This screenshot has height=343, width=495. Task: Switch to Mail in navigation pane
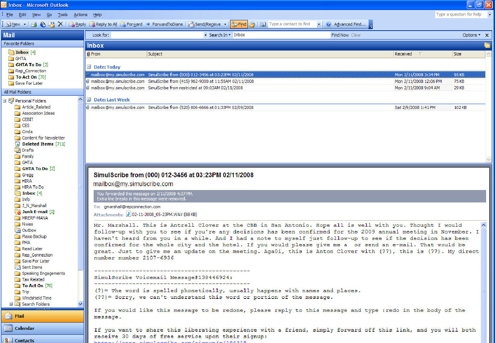[42, 316]
